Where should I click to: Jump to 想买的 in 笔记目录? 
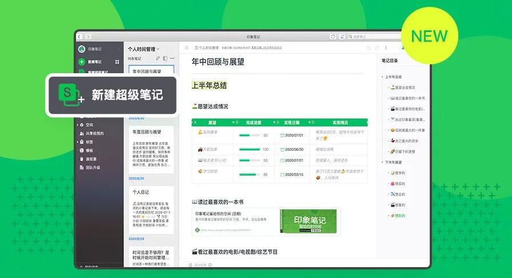pyautogui.click(x=398, y=184)
